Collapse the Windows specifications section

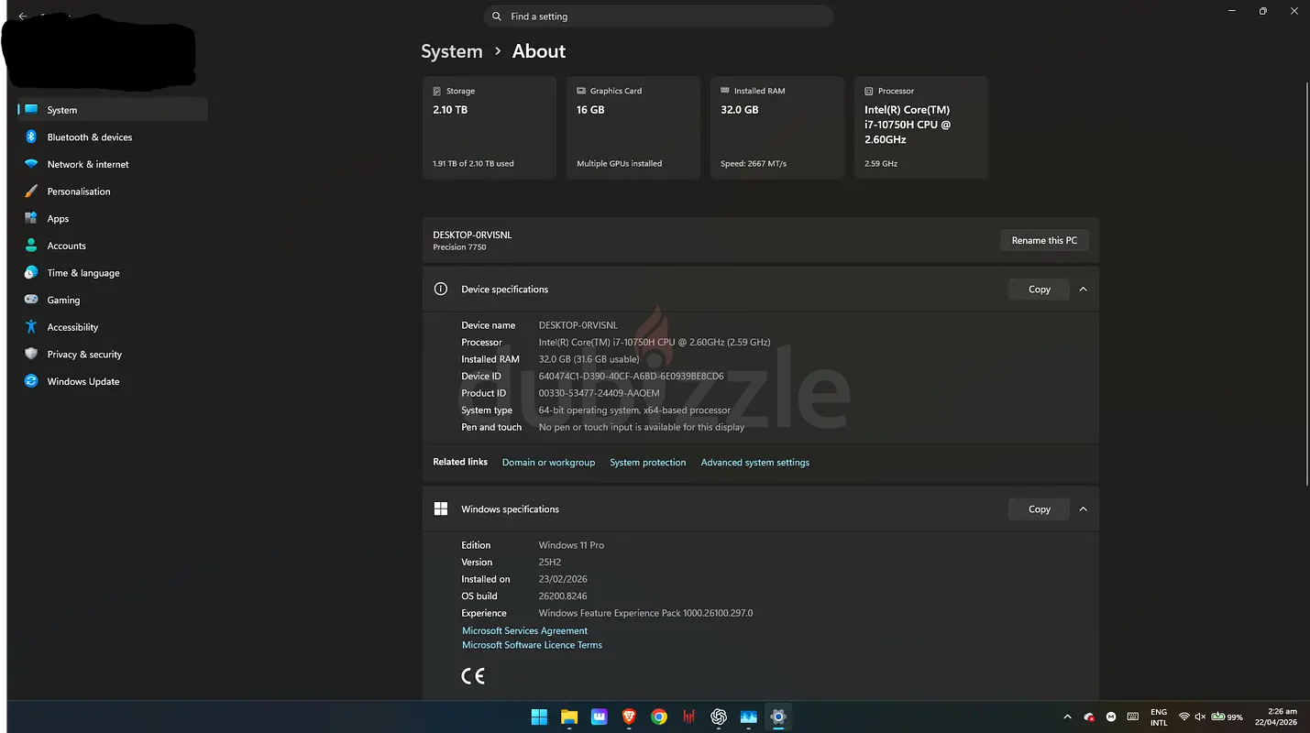(x=1083, y=509)
